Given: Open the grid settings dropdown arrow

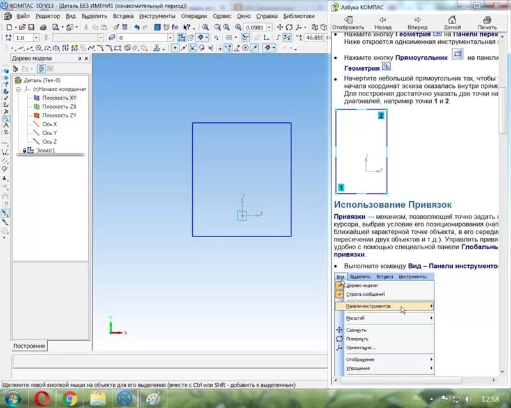Looking at the screenshot, I should pos(236,38).
